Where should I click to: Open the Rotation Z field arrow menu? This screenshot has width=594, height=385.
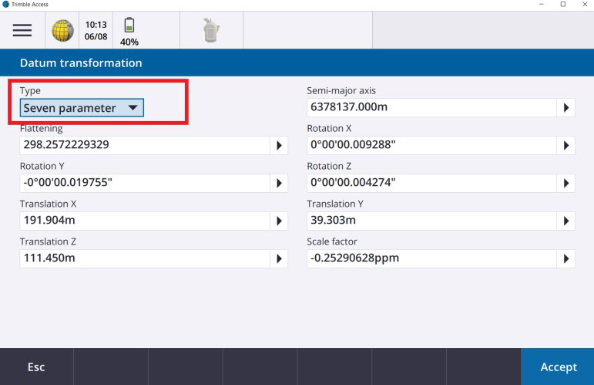[566, 183]
